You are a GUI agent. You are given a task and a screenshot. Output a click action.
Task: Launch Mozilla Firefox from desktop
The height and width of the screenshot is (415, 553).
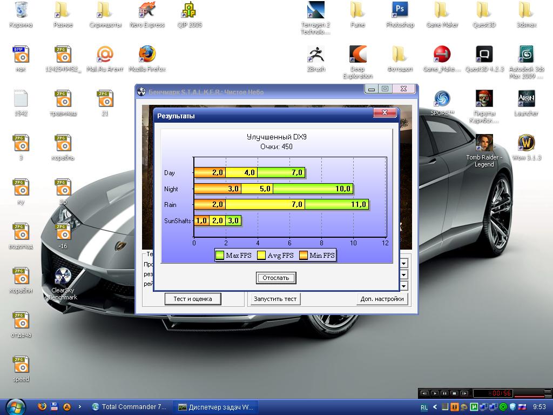pos(147,55)
